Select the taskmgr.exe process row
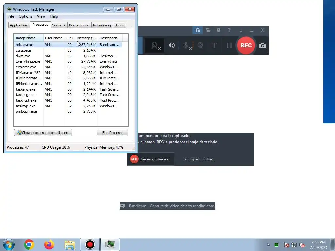 coord(68,106)
